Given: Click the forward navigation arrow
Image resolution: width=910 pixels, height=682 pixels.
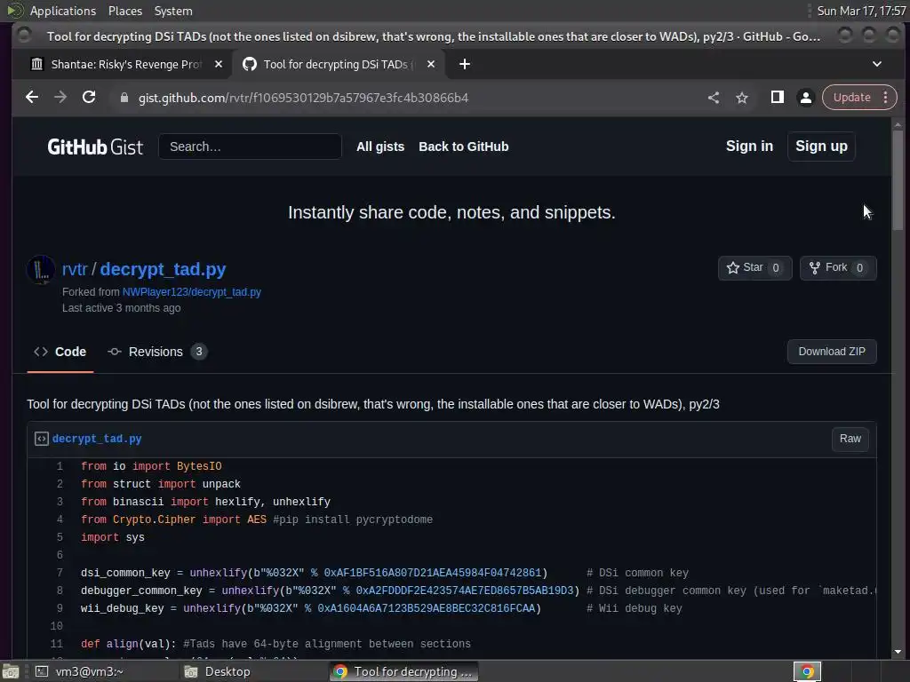Looking at the screenshot, I should click(60, 98).
